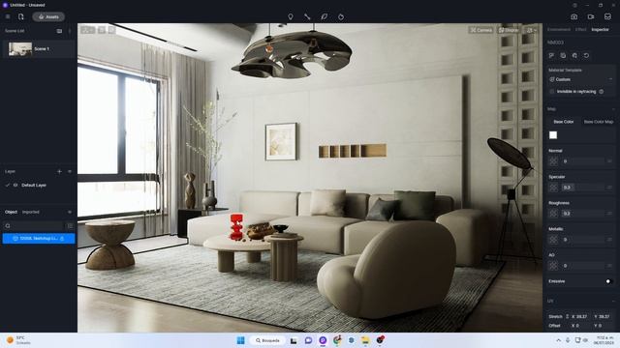Click info icon next to Invisible in raytracing
620x348 pixels.
(x=601, y=92)
